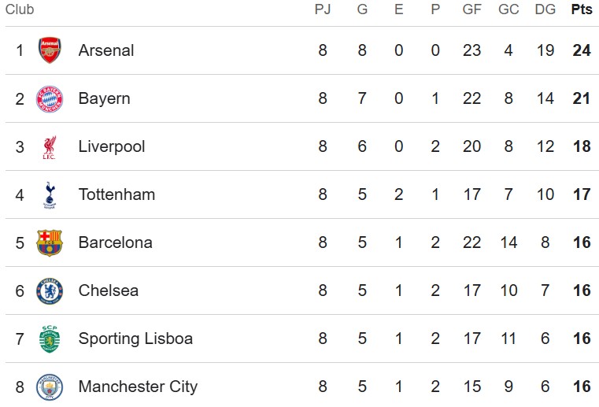Click the Arsenal club crest icon
Image resolution: width=599 pixels, height=407 pixels.
click(x=50, y=50)
